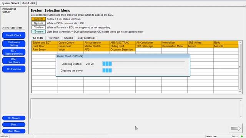This screenshot has width=246, height=138.
Task: Click the Health Check dialog title bar
Action: [123, 56]
